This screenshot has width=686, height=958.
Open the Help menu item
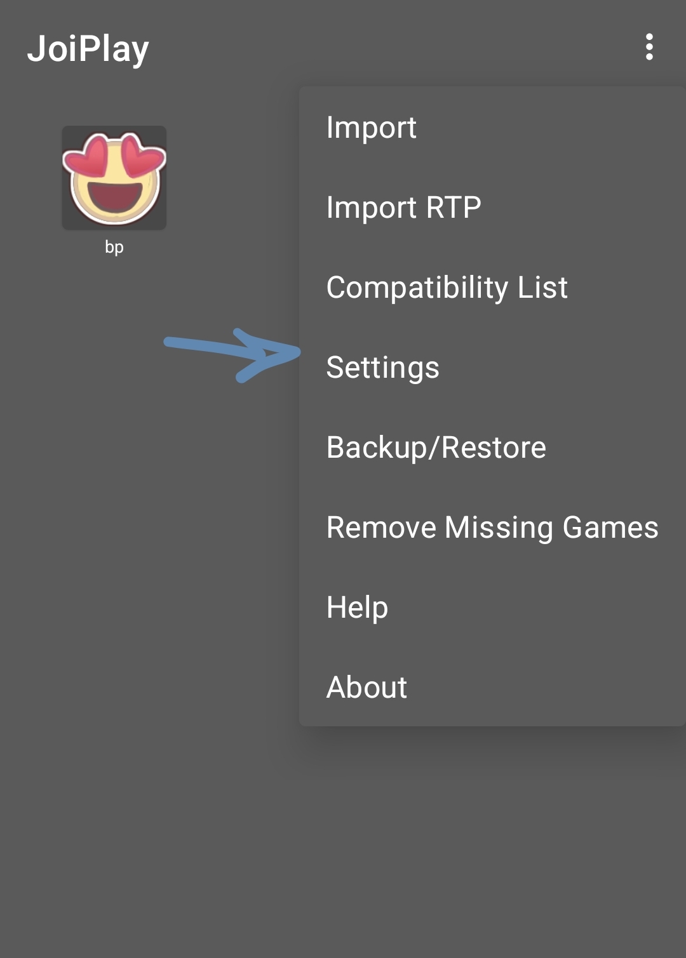492,607
